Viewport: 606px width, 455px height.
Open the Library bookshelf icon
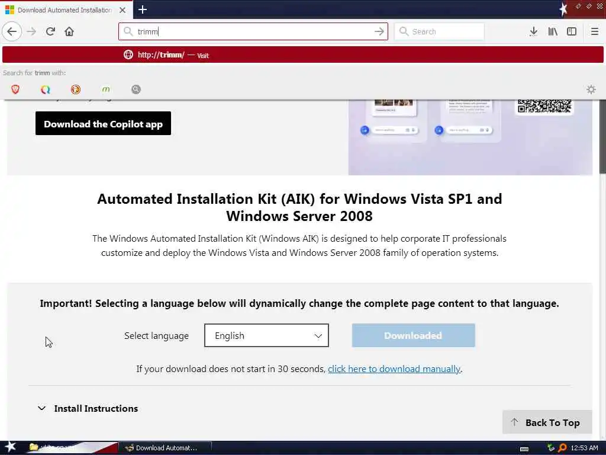(x=553, y=31)
